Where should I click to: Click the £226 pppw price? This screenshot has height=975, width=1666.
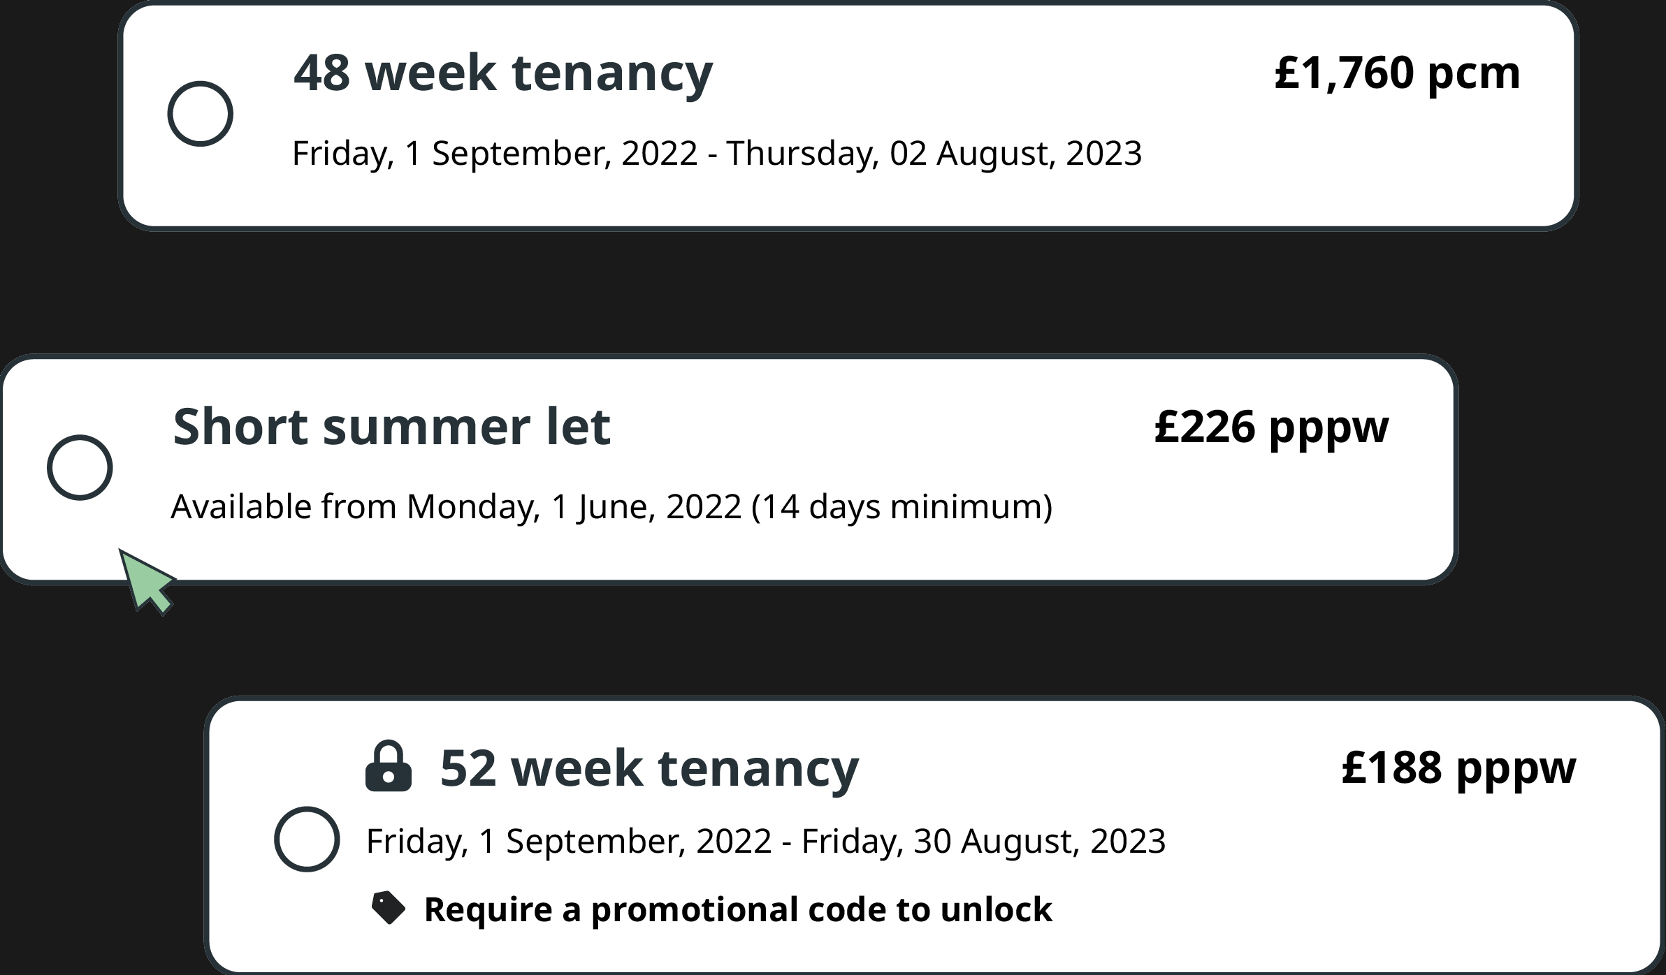point(1271,427)
